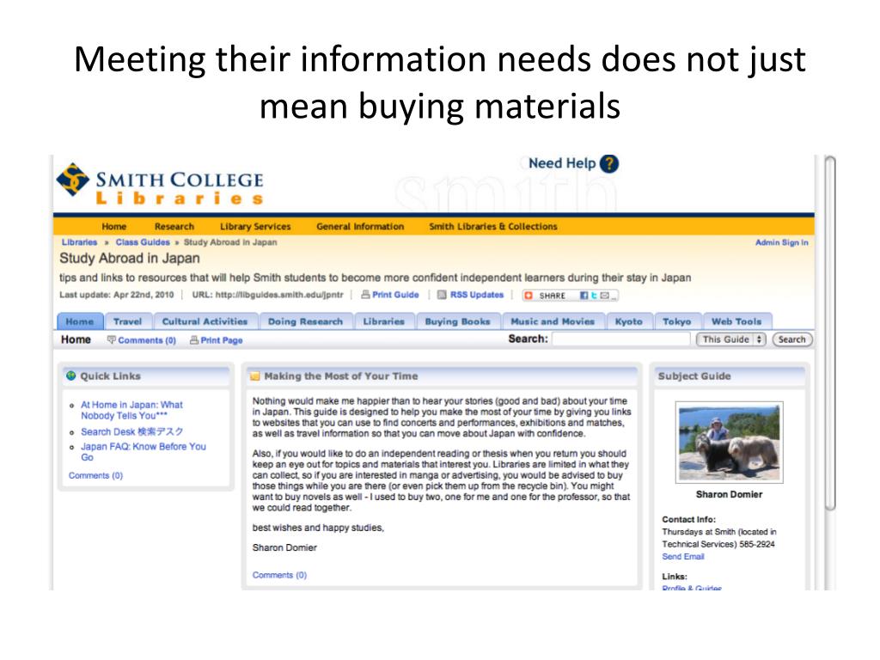Click the note icon beside Making the Most of Your Time
The height and width of the screenshot is (660, 880).
pyautogui.click(x=254, y=376)
